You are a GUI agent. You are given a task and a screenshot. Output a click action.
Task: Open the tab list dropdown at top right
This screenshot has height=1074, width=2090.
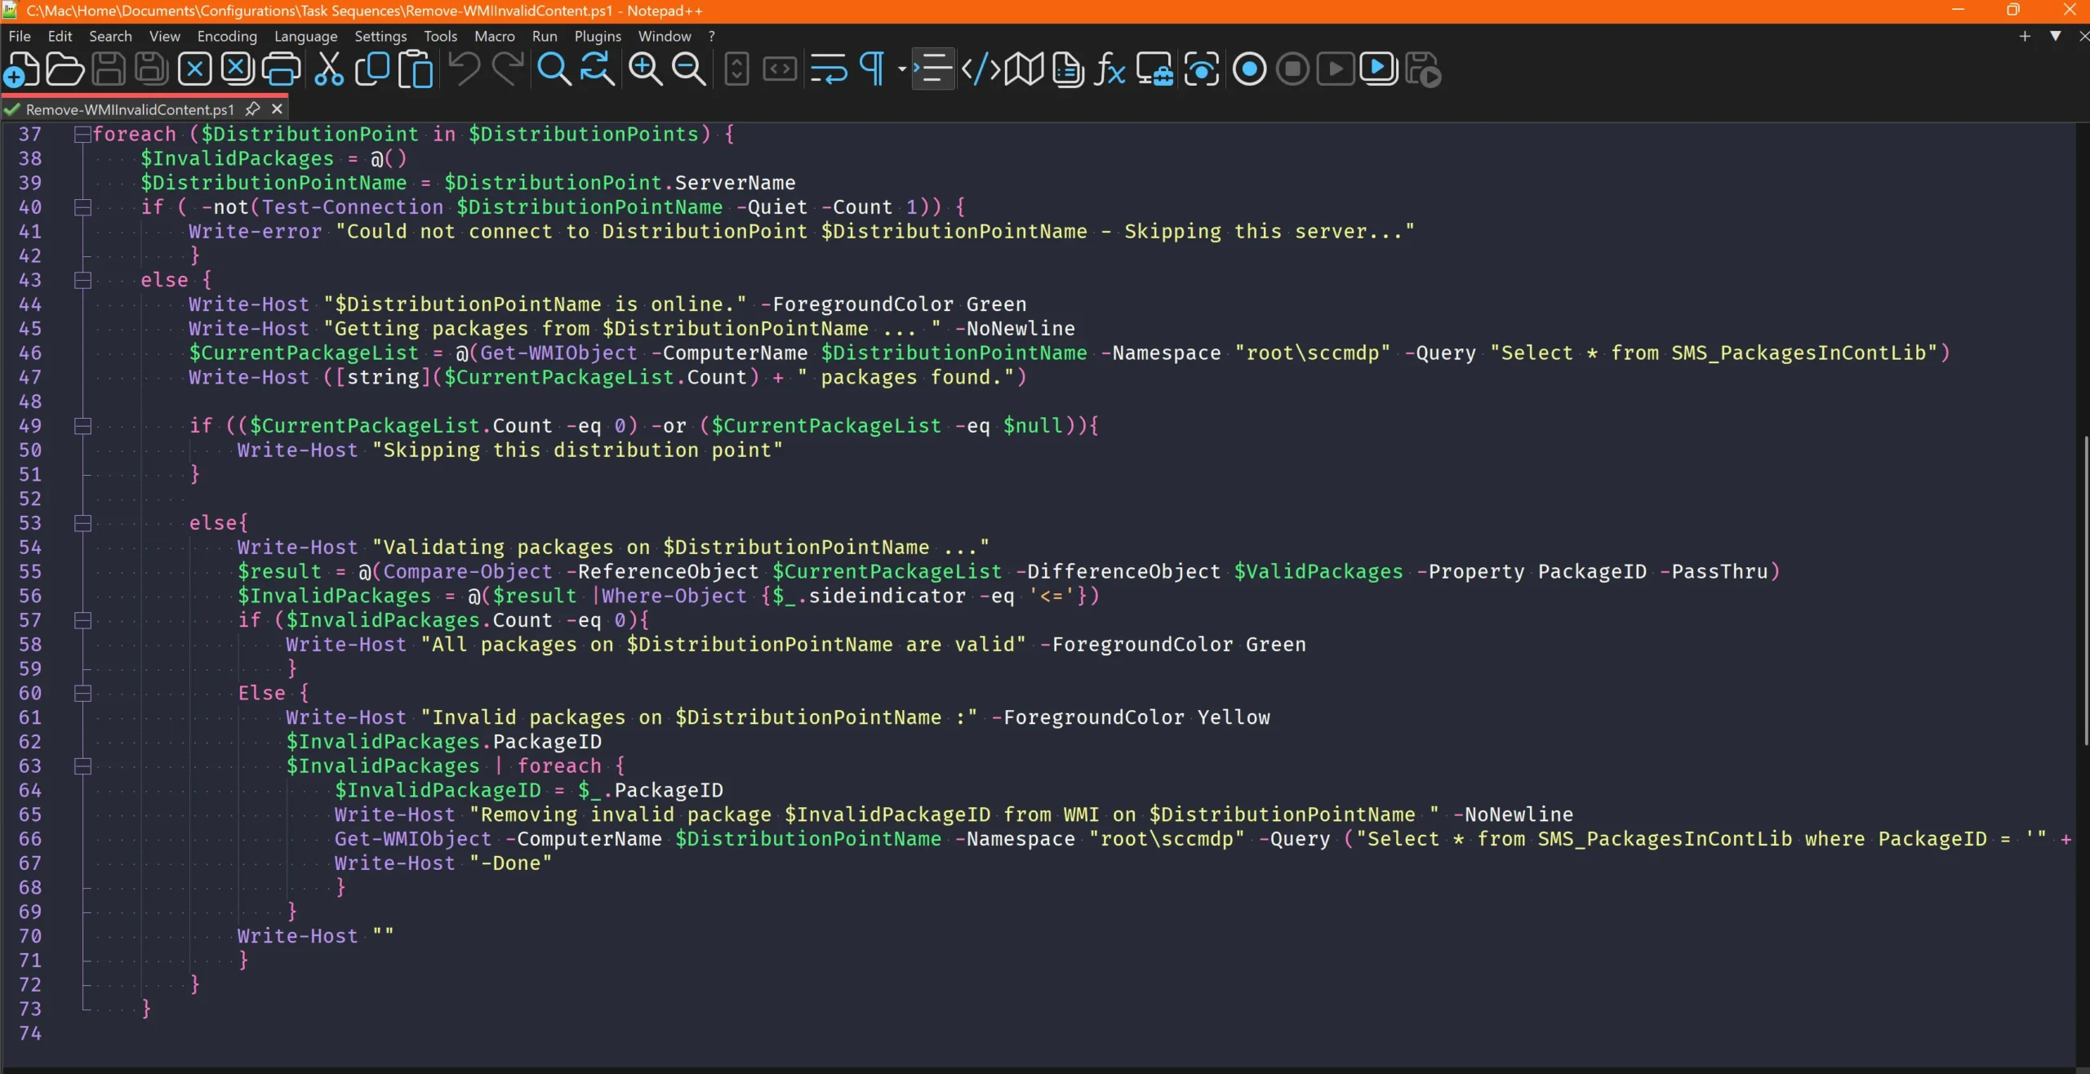pyautogui.click(x=2057, y=36)
